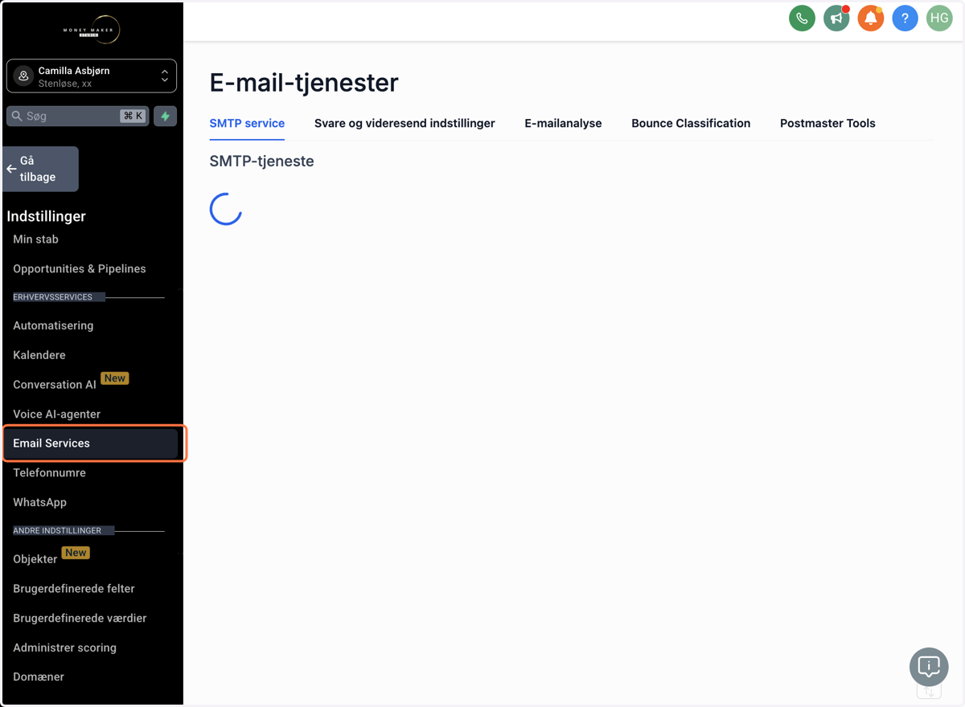
Task: Click the Gå tilbage button
Action: point(40,169)
